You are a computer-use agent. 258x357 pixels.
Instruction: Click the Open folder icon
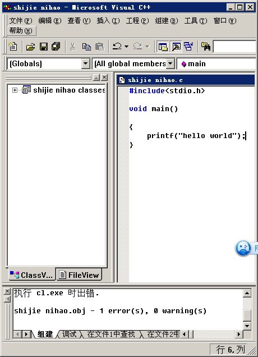pos(30,47)
